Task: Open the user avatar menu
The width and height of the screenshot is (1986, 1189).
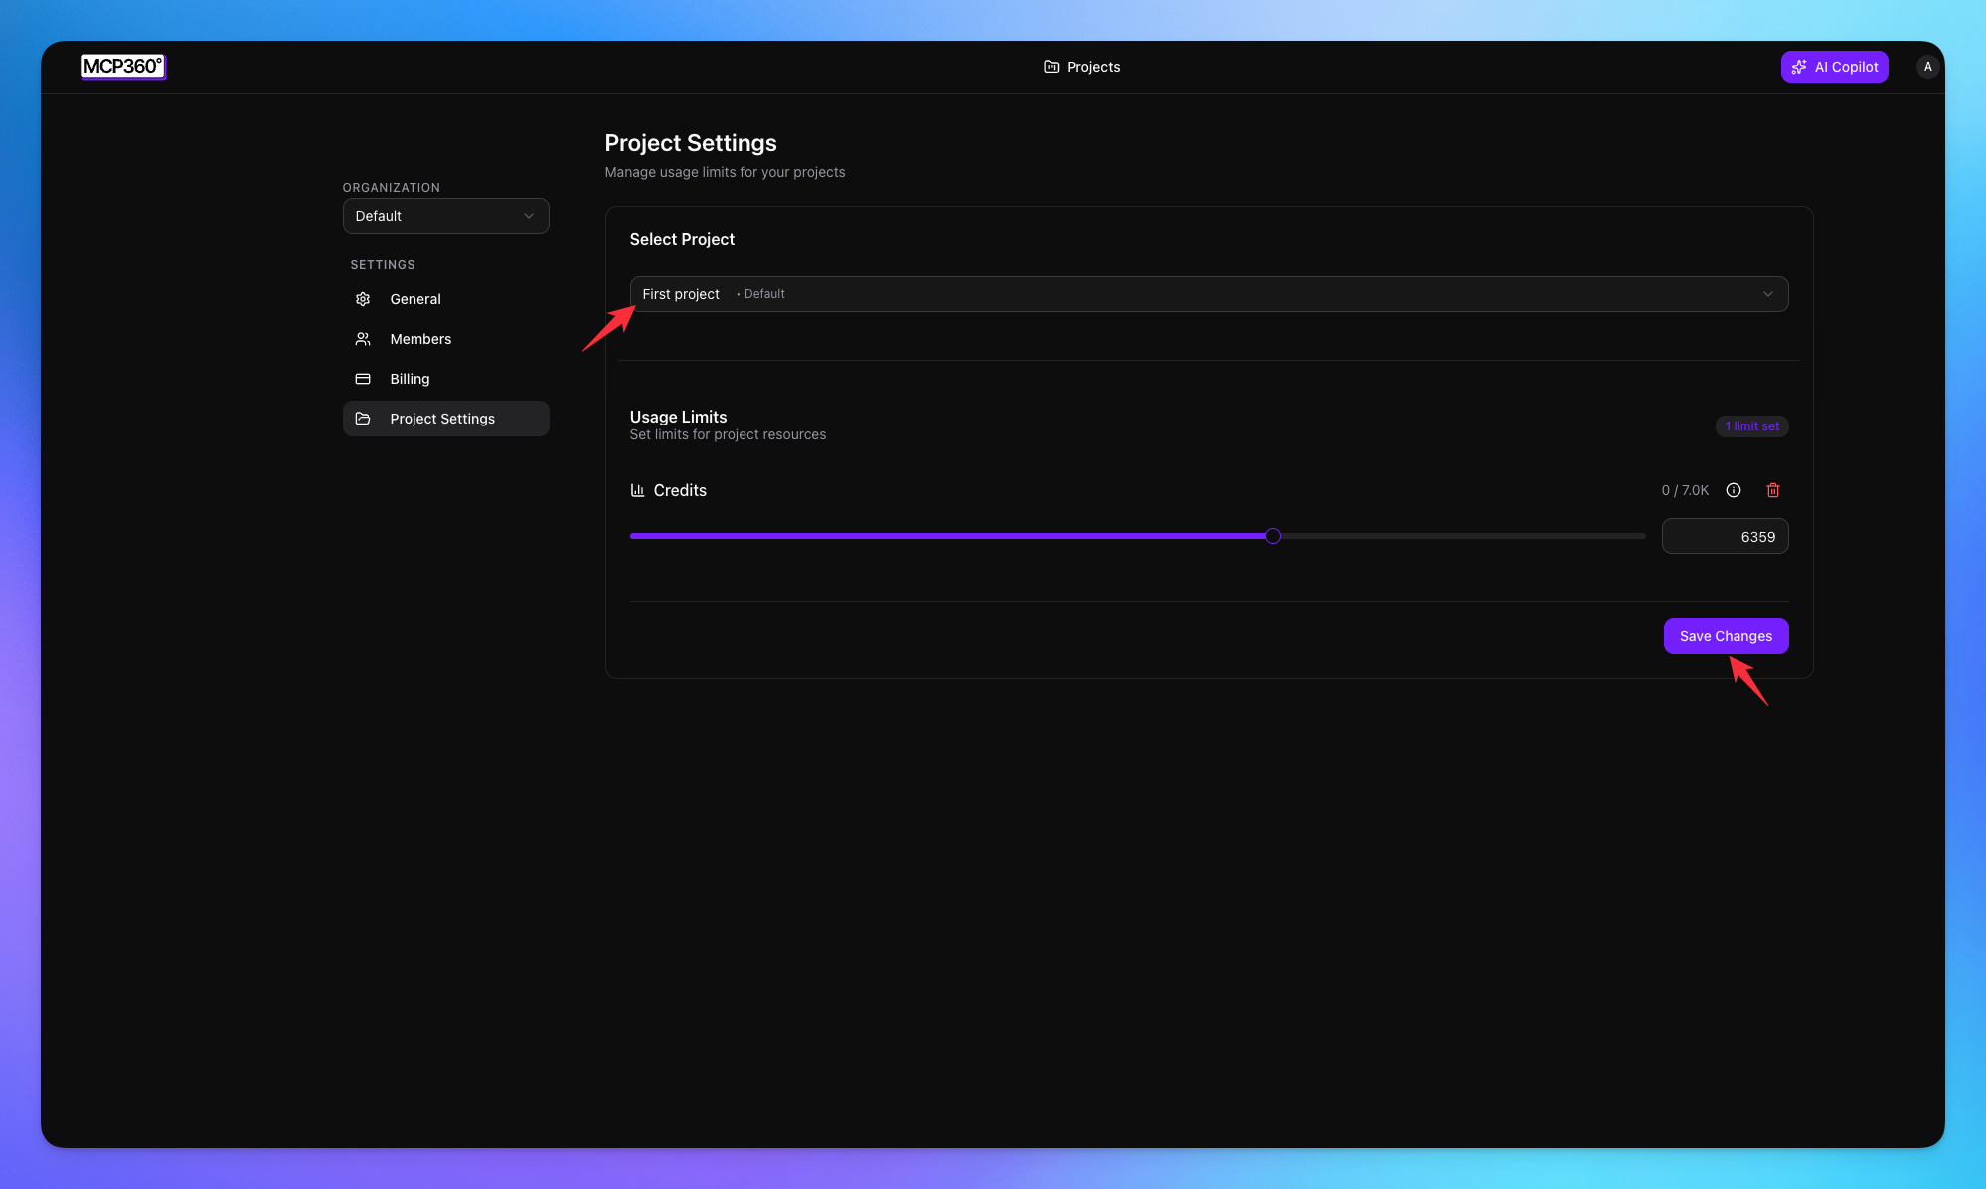Action: pyautogui.click(x=1927, y=67)
